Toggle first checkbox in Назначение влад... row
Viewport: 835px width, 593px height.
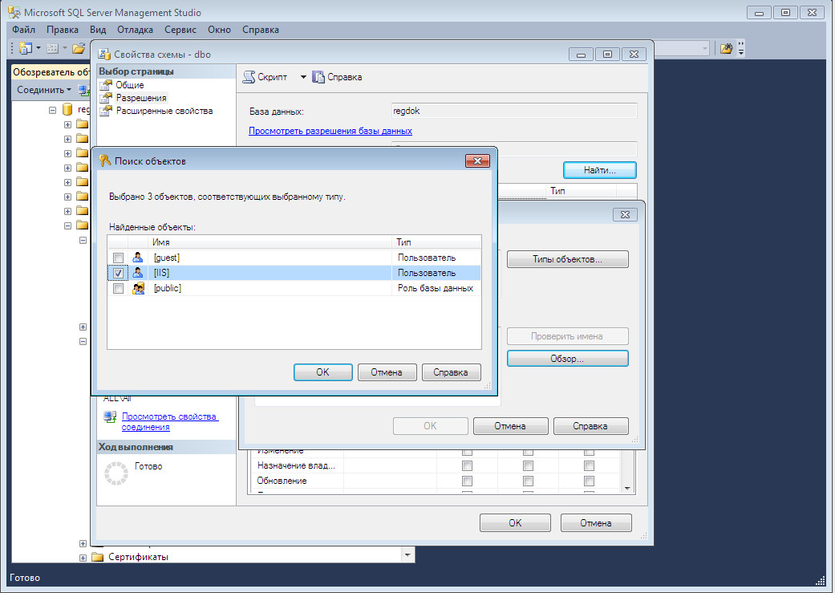point(467,466)
